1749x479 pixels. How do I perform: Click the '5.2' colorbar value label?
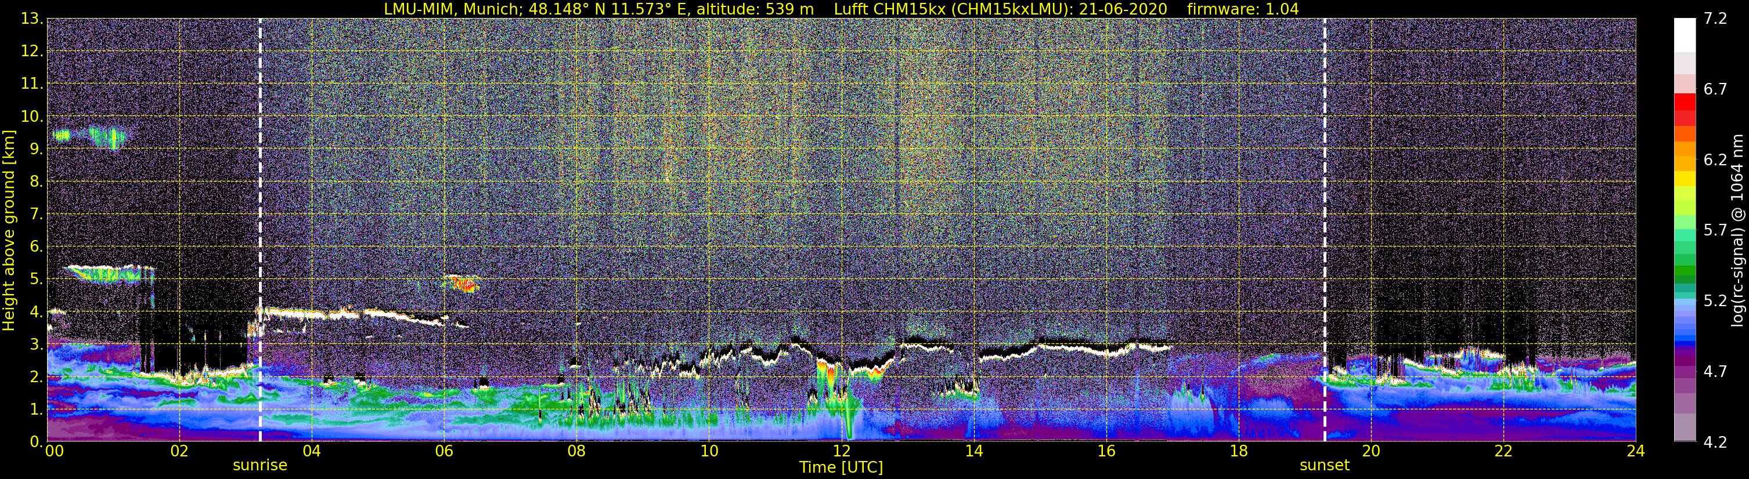pyautogui.click(x=1715, y=301)
